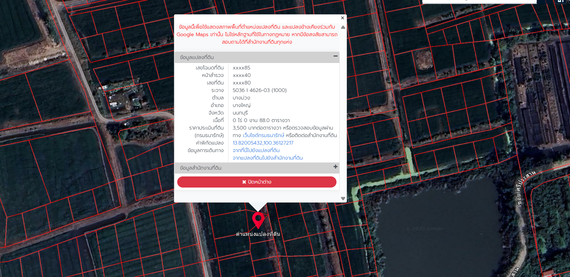Get directions via จากที่นี่ไปยังแปลงที่ดิน link
Viewport: 570px width, 277px height.
tap(256, 150)
